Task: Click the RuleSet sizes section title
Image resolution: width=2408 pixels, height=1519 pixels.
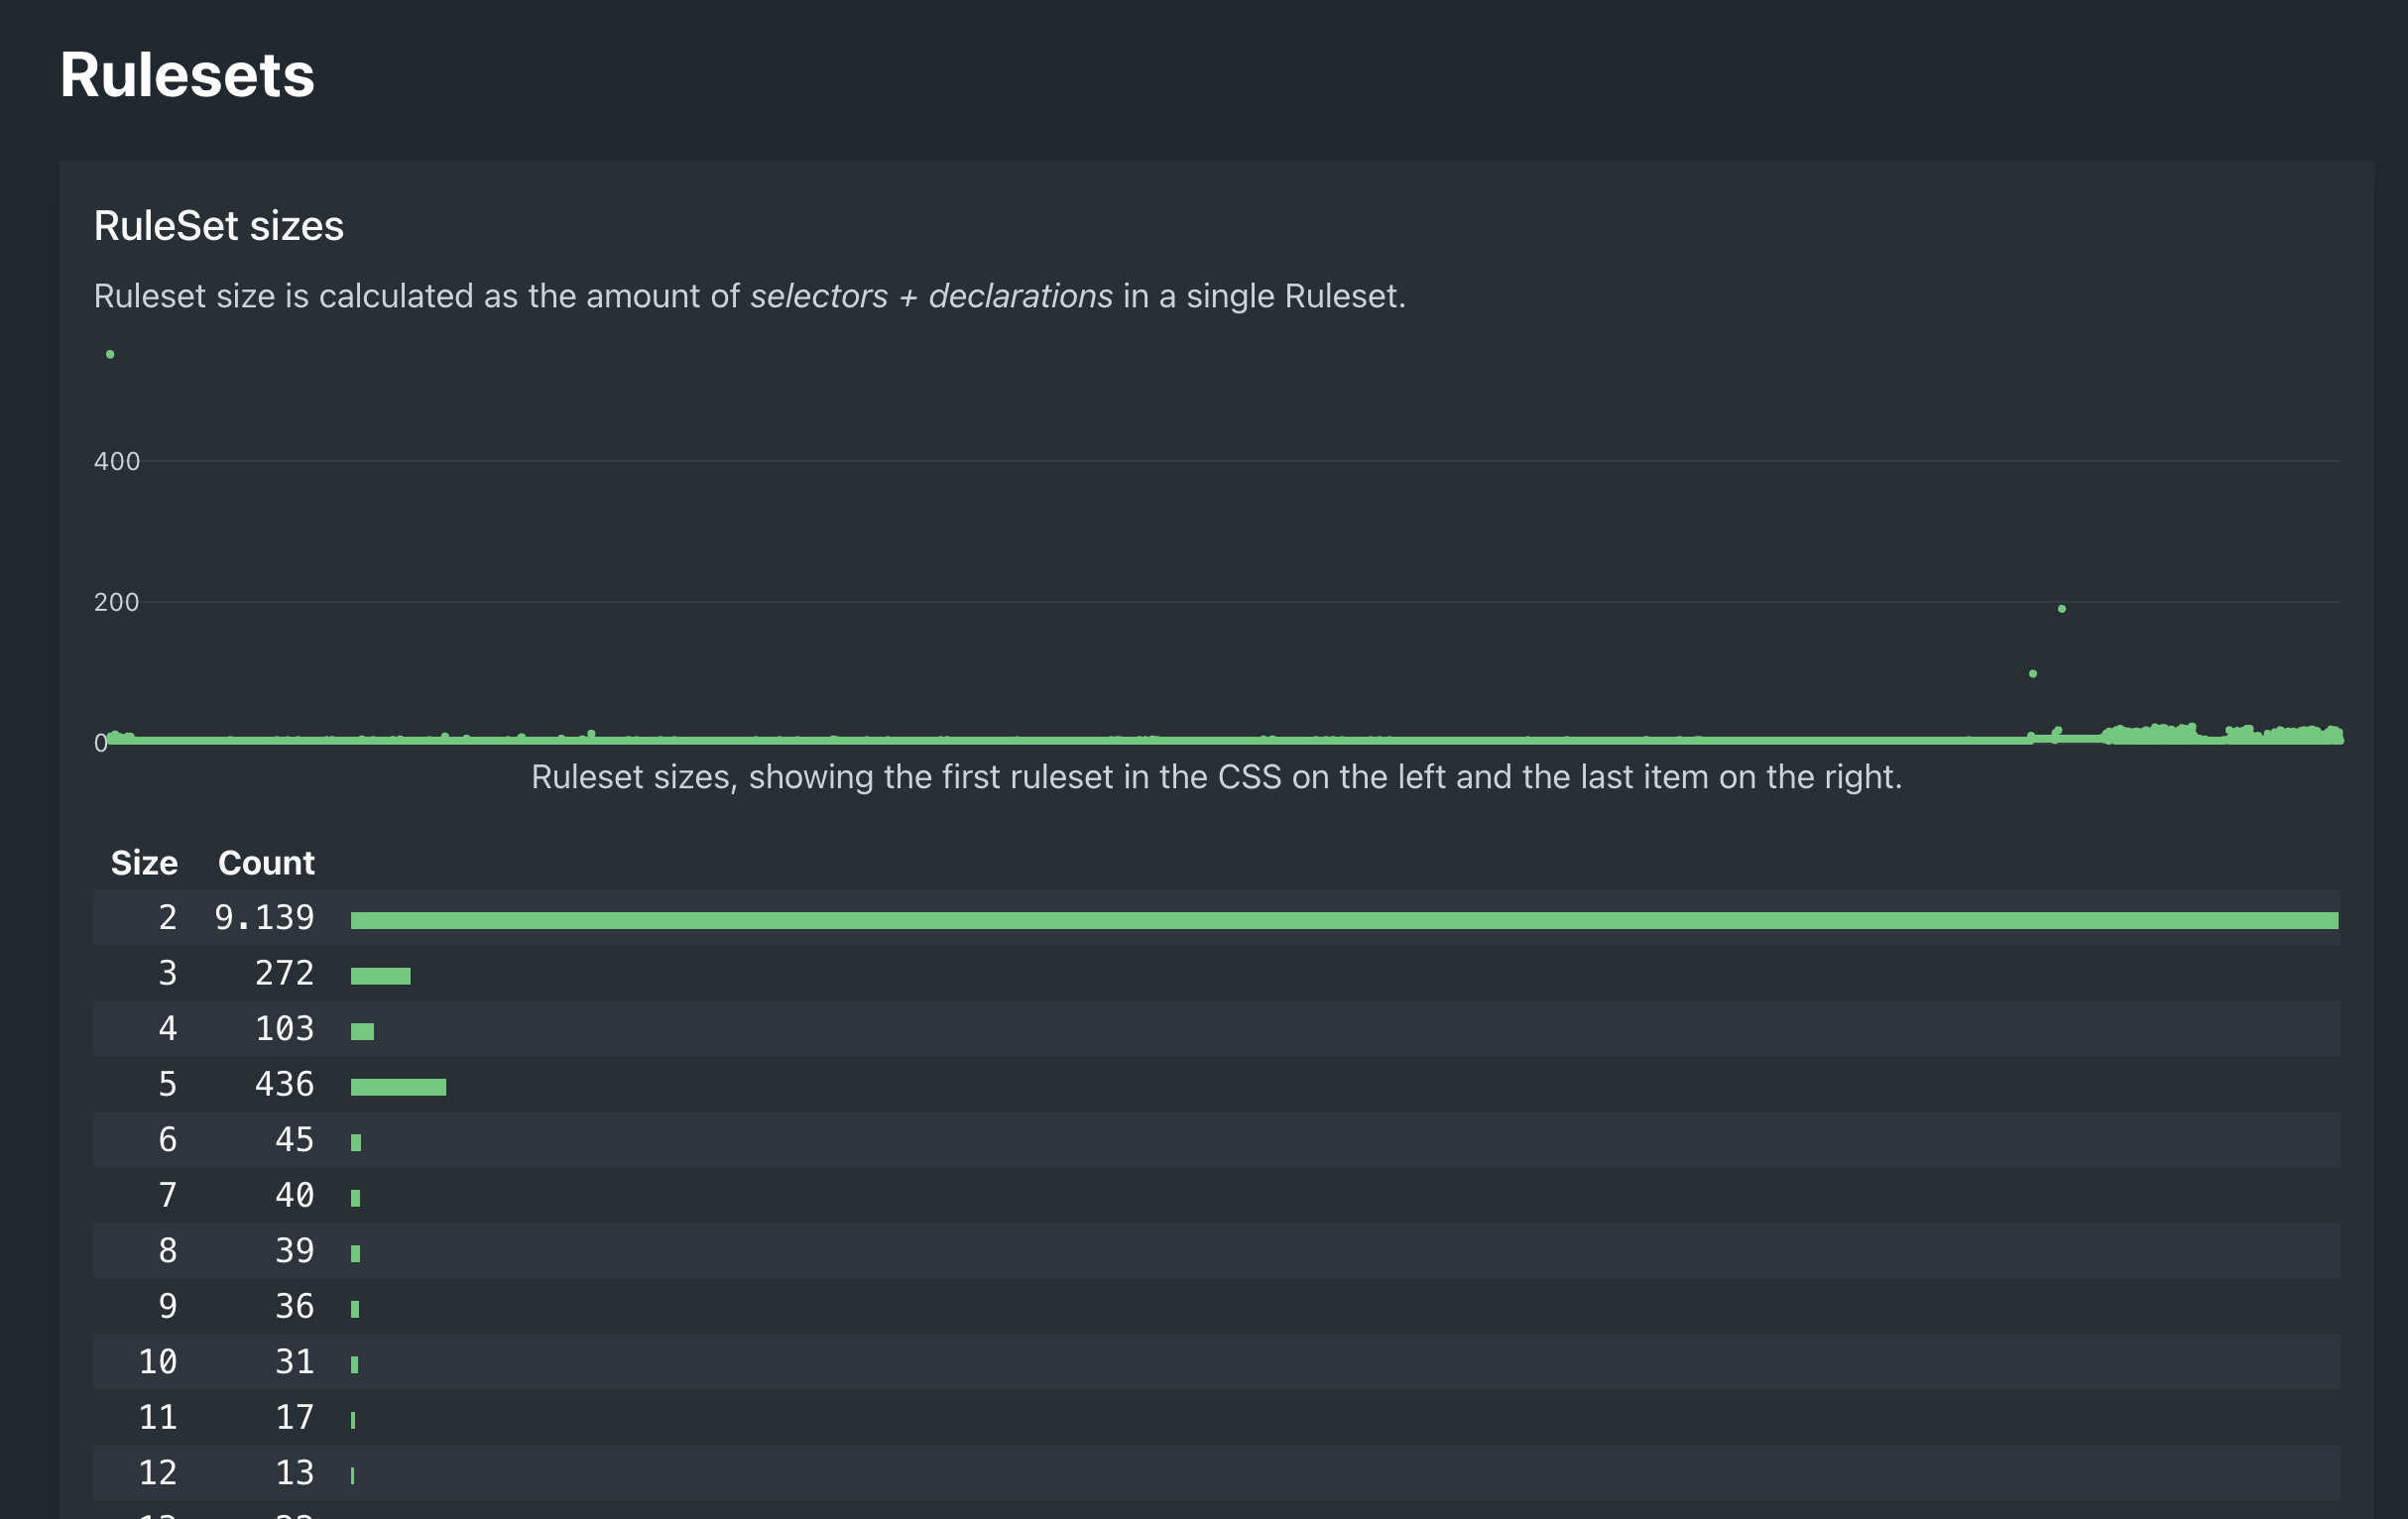Action: click(218, 226)
